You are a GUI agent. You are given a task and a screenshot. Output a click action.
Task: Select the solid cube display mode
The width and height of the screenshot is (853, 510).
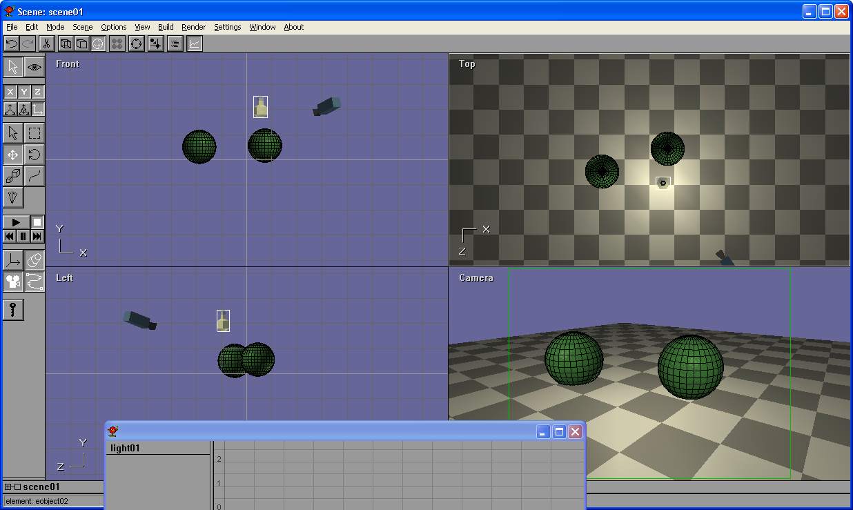pyautogui.click(x=81, y=43)
